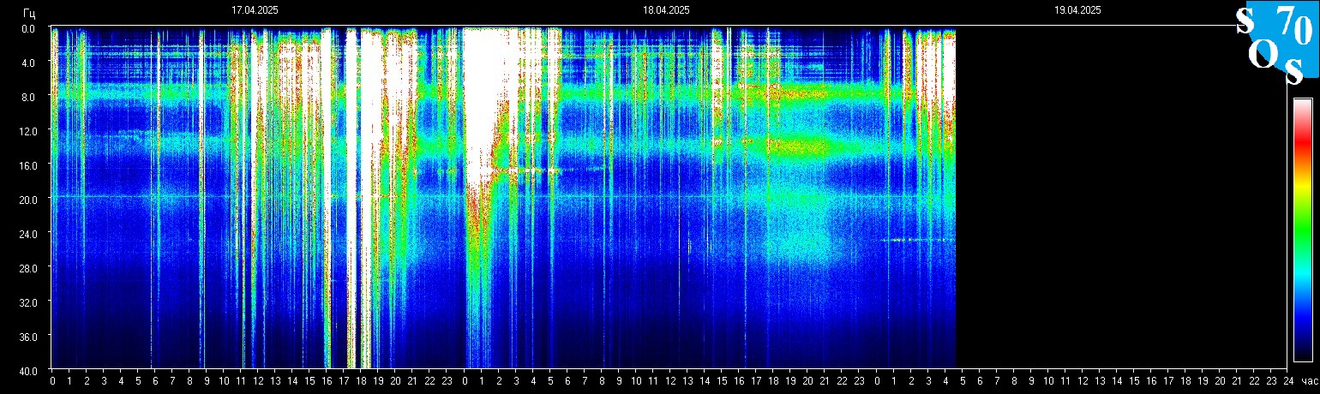Click the color intensity scale bar
1320x394 pixels.
coord(1302,230)
